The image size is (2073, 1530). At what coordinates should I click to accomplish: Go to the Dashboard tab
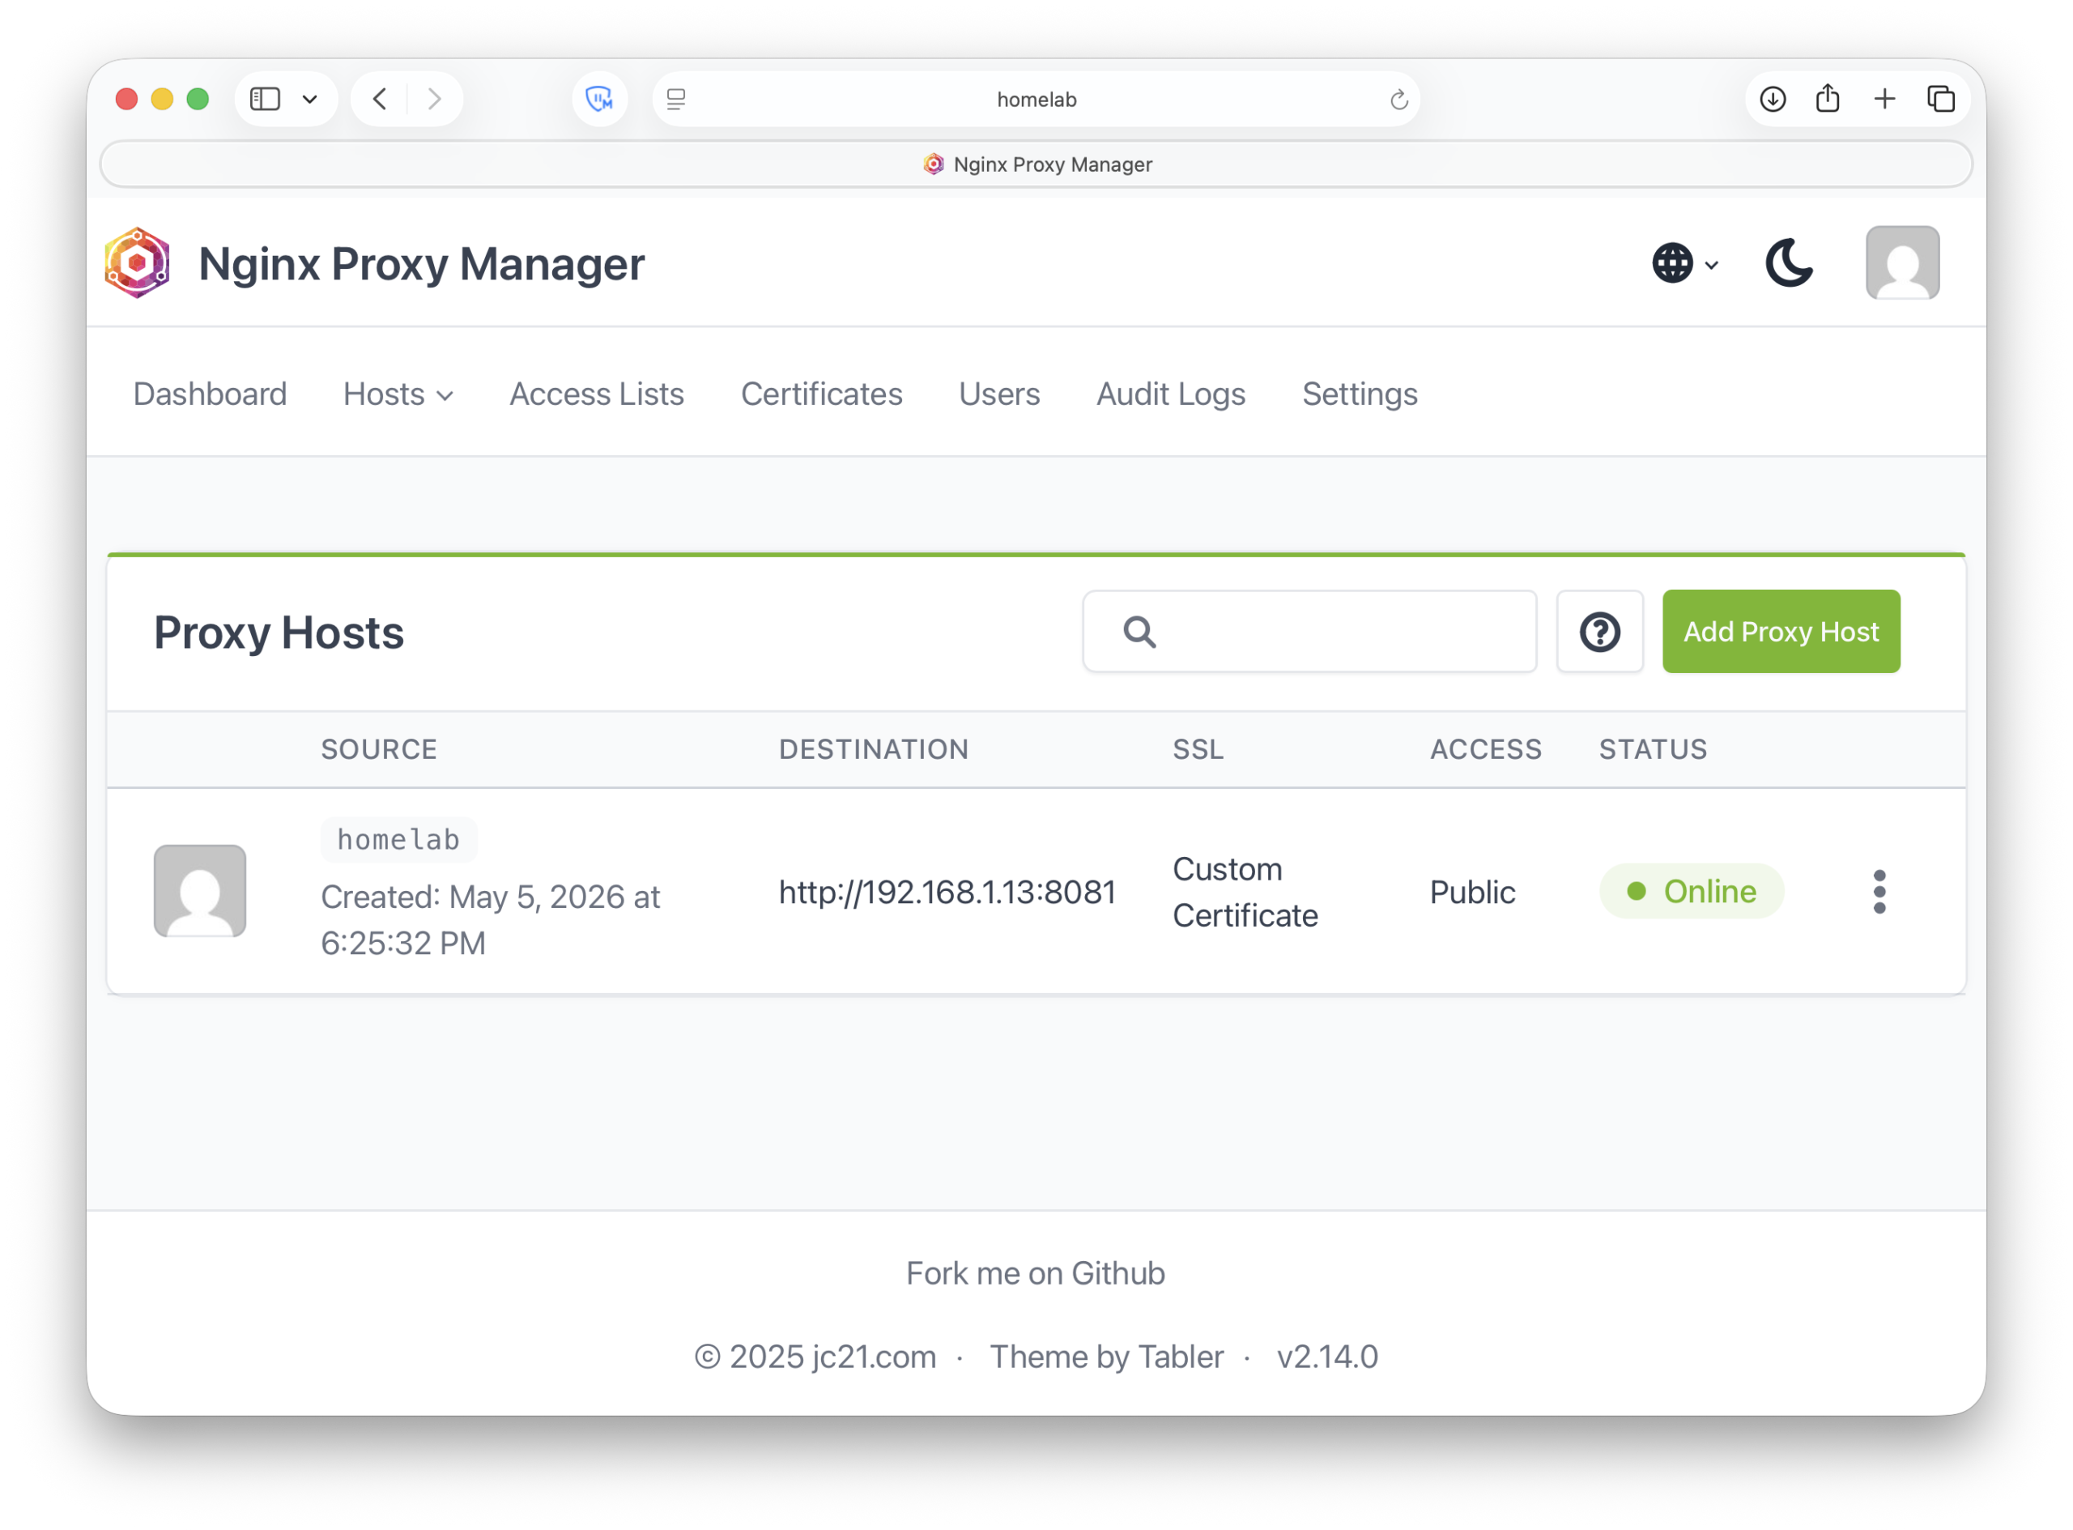(x=211, y=394)
